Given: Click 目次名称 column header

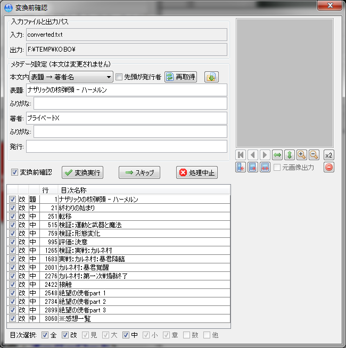Looking at the screenshot, I should tap(144, 190).
